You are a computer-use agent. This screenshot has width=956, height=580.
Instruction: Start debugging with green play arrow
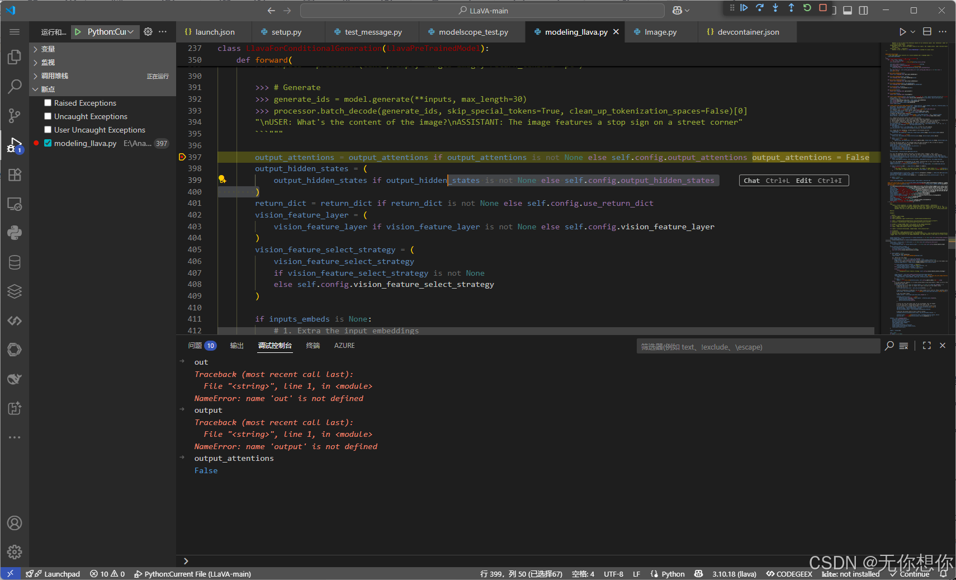click(x=78, y=32)
